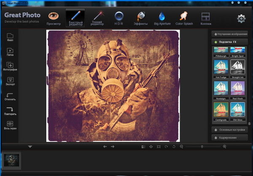Open the Эффекты effects tool
Image resolution: width=253 pixels, height=176 pixels.
[140, 17]
